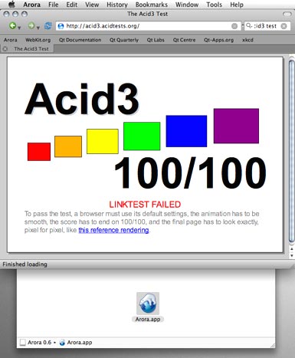Reload the page with the blue refresh icon

(48, 26)
